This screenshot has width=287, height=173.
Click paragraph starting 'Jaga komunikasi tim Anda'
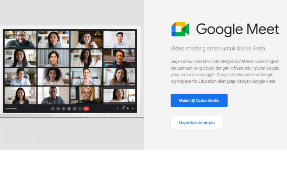pos(225,71)
